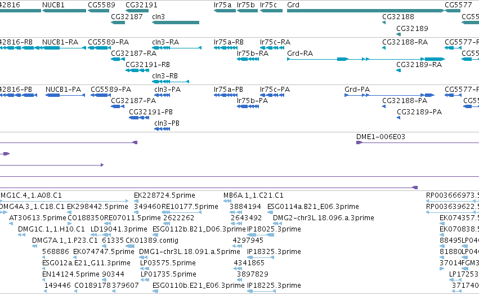Click EST label EK074747.5prime
Screen dimensions: 479x294
pyautogui.click(x=104, y=252)
